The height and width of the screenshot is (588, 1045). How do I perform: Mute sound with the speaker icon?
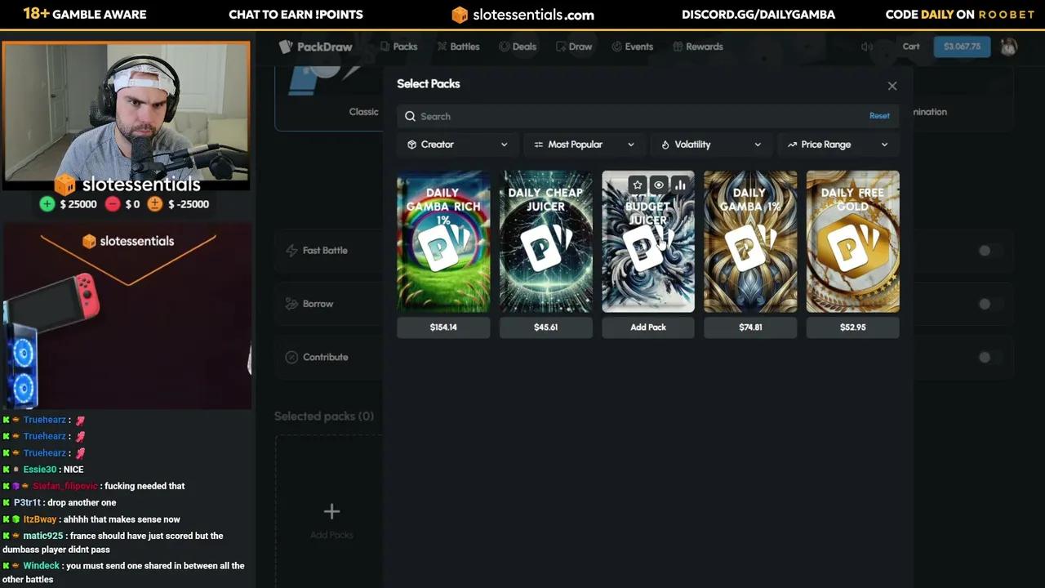[x=867, y=47]
